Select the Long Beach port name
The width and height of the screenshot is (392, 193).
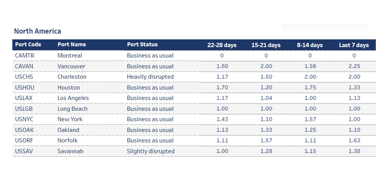[72, 109]
